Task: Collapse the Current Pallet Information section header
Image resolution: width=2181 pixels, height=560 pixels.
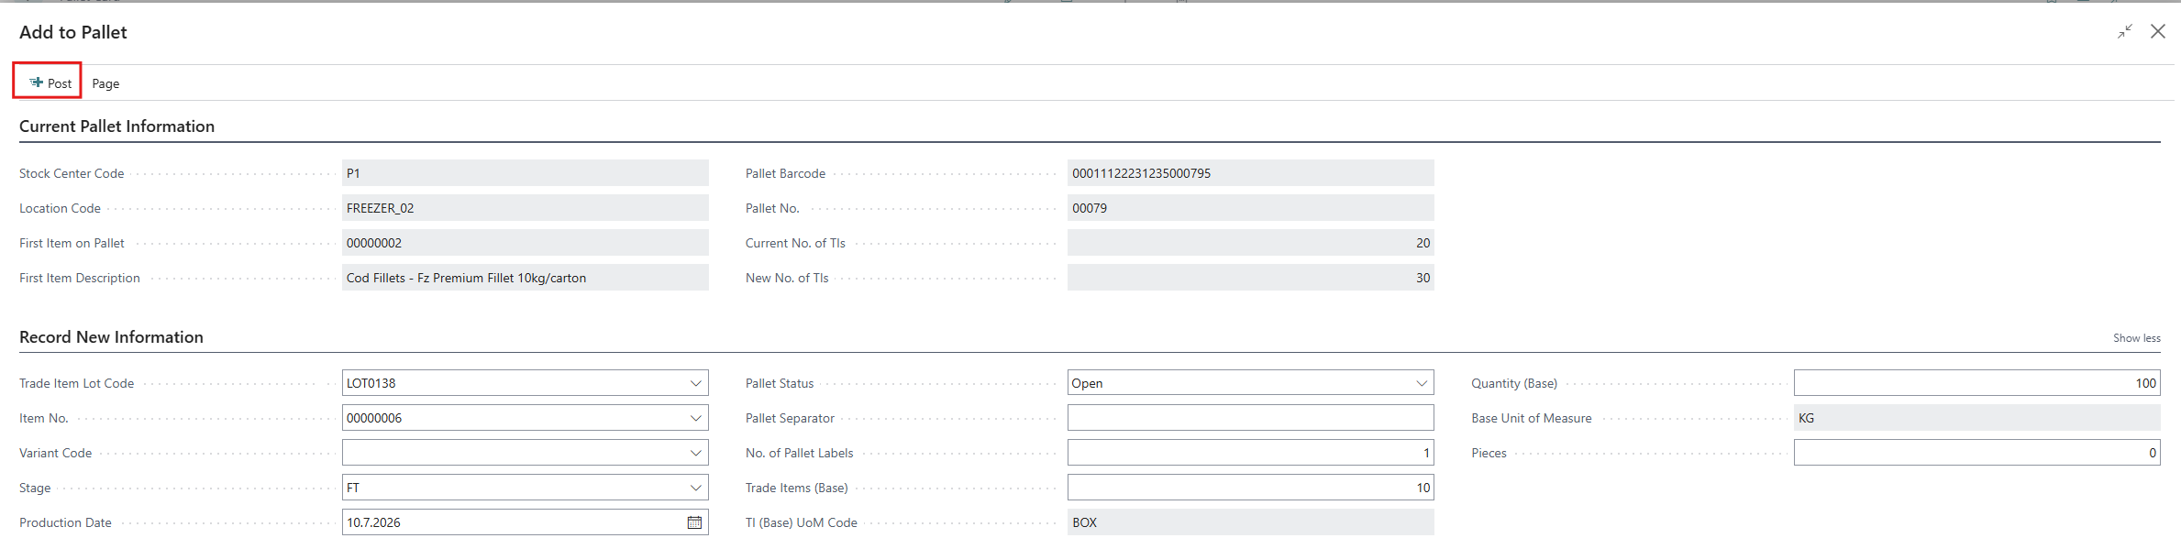Action: (116, 126)
